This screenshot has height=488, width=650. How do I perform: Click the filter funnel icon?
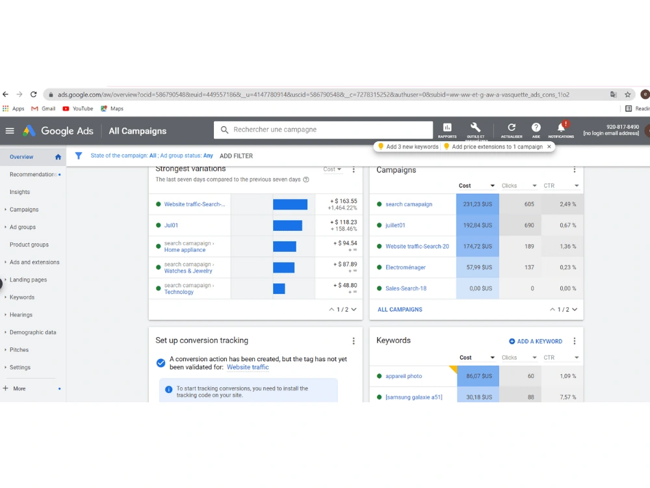point(79,156)
